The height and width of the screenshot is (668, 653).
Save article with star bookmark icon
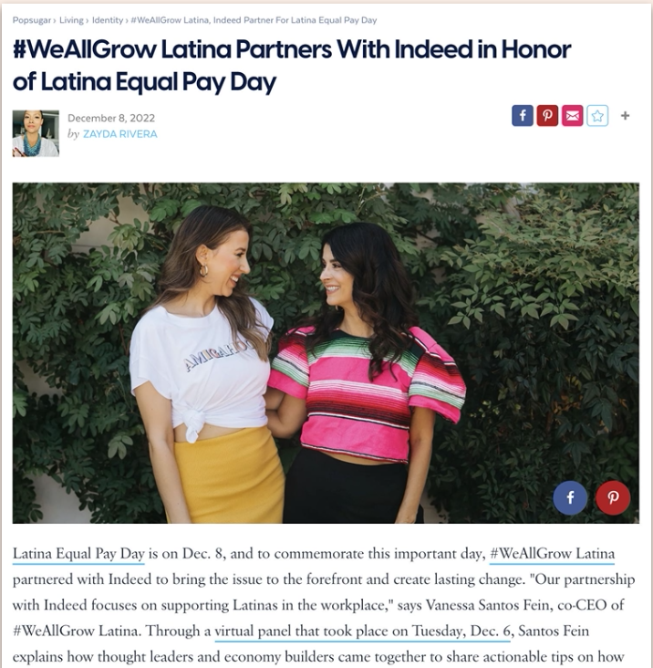pyautogui.click(x=597, y=116)
